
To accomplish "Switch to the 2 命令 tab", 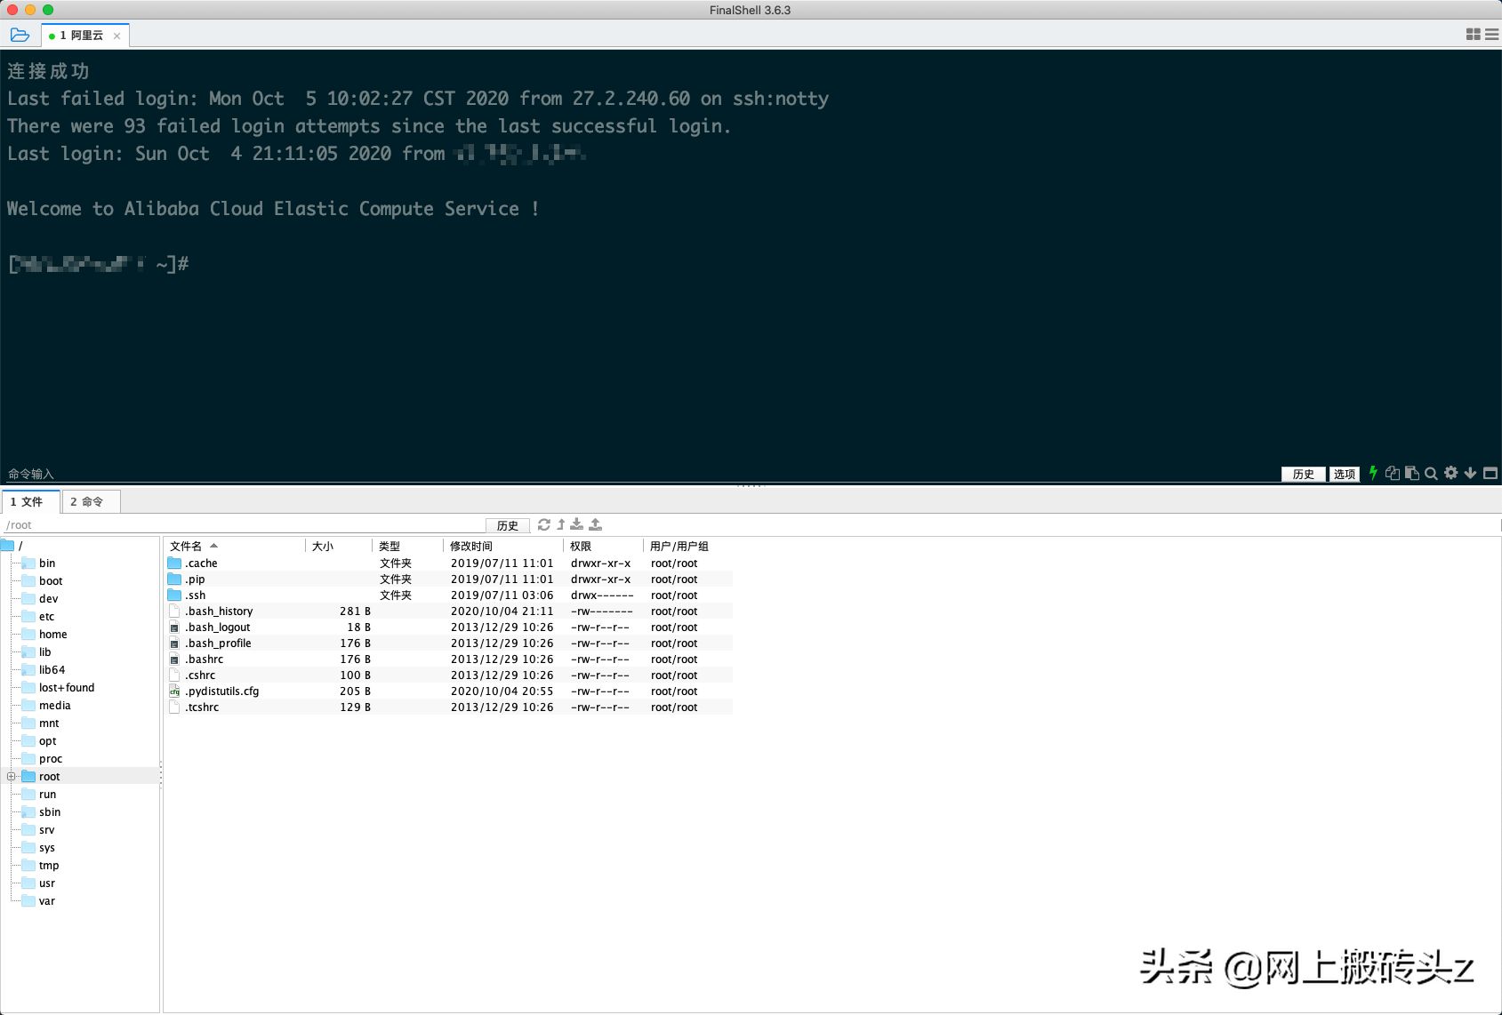I will pos(90,501).
